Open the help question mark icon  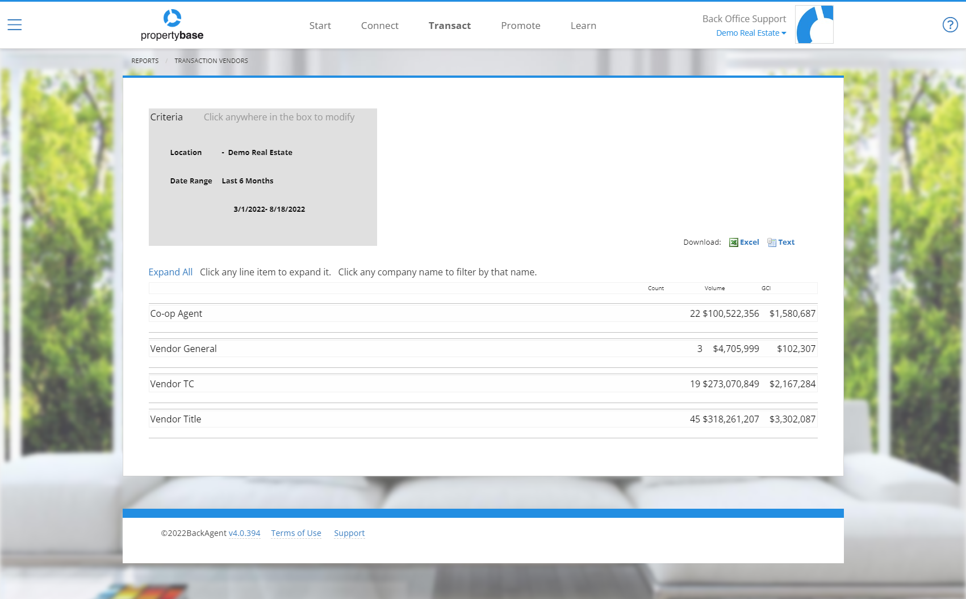click(950, 24)
